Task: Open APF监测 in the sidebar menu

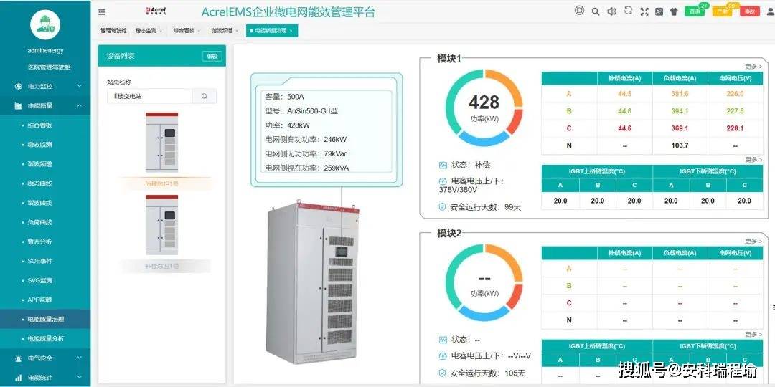Action: pos(39,300)
